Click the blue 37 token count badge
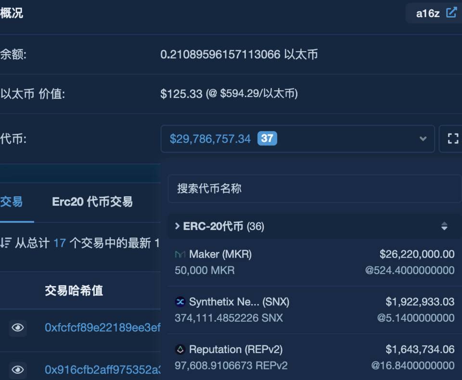The width and height of the screenshot is (462, 380). (268, 139)
